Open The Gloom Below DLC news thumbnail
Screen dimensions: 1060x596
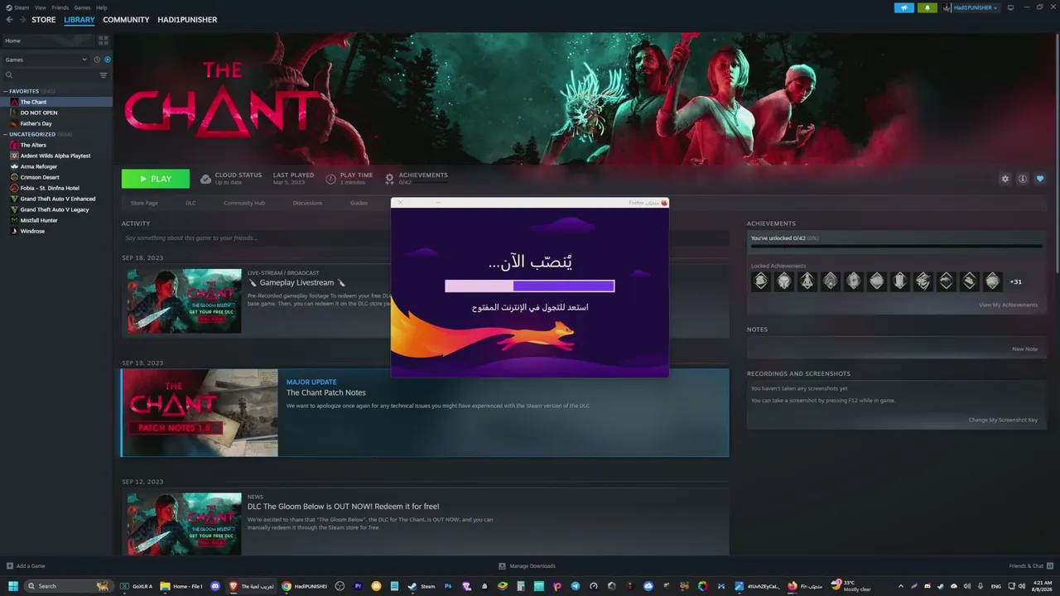(x=185, y=525)
